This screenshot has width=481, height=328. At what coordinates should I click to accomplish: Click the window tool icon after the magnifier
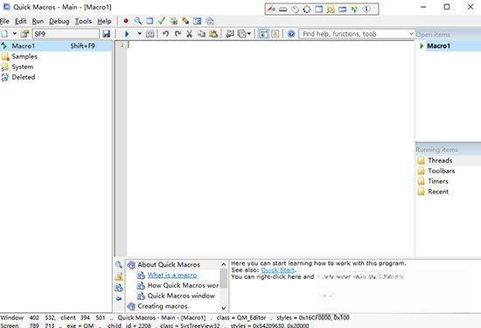click(x=150, y=21)
